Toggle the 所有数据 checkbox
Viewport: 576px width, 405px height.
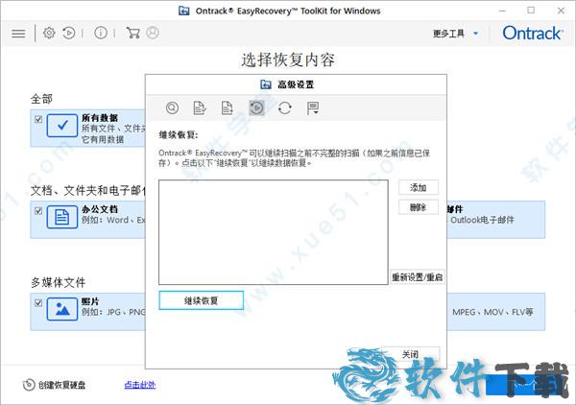pyautogui.click(x=38, y=120)
